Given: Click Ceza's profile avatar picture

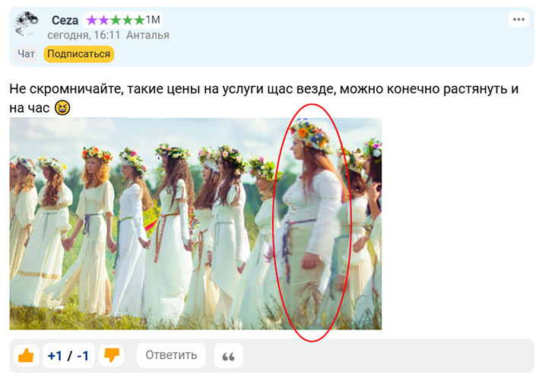Looking at the screenshot, I should coord(27,24).
